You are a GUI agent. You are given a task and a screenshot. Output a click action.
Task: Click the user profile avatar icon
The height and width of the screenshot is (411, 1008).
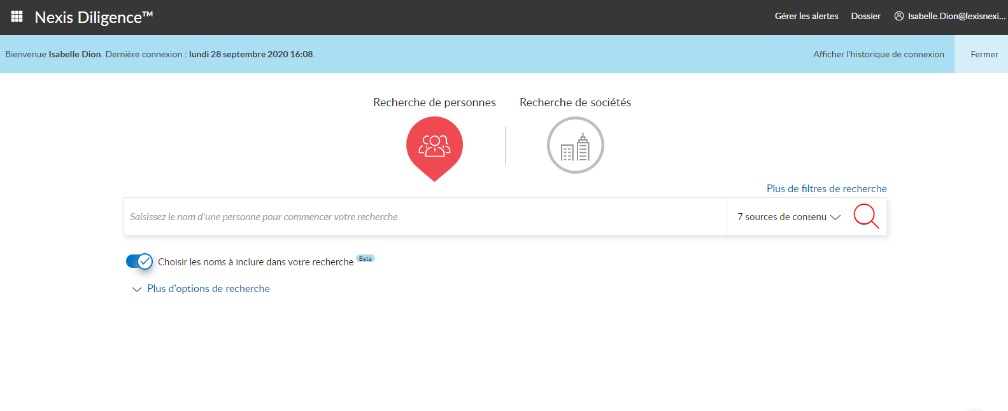tap(899, 17)
